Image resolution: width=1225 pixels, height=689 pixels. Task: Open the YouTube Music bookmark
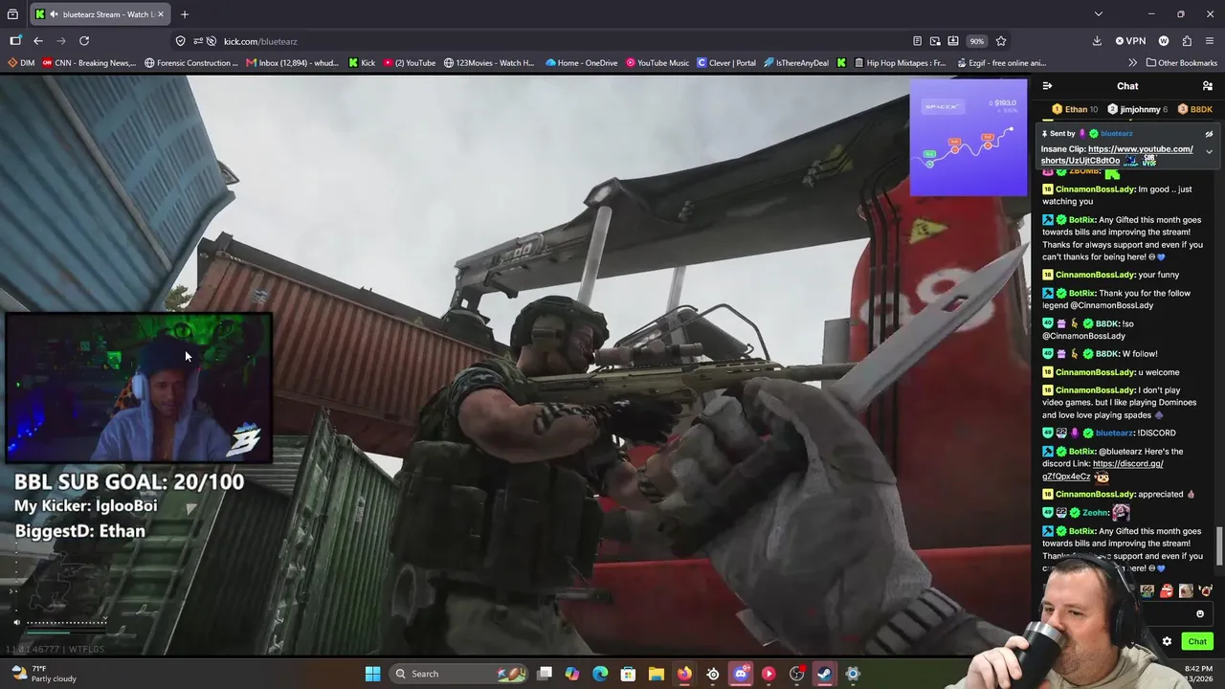click(x=657, y=63)
